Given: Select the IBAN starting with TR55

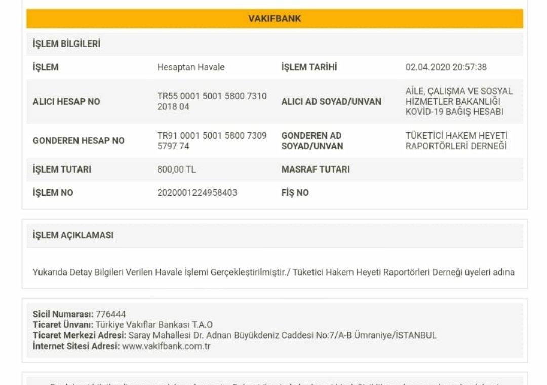Looking at the screenshot, I should (x=212, y=101).
